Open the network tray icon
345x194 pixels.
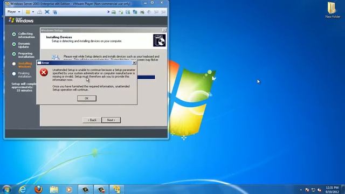[313, 190]
